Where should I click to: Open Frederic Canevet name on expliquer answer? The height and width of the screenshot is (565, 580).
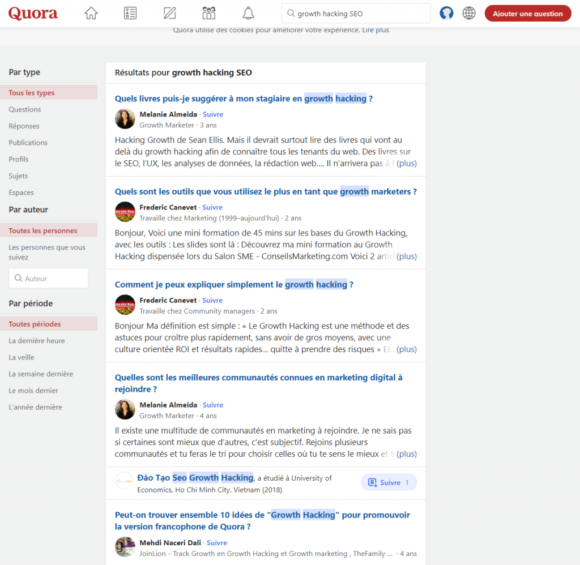point(168,300)
